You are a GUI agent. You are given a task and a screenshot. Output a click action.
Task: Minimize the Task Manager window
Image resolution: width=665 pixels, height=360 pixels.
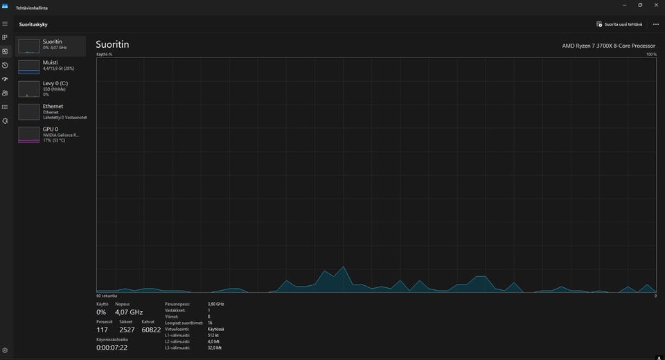tap(624, 5)
